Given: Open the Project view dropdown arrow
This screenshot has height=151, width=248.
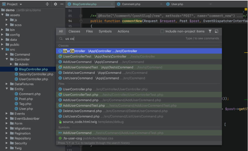Looking at the screenshot, I should click(x=21, y=4).
